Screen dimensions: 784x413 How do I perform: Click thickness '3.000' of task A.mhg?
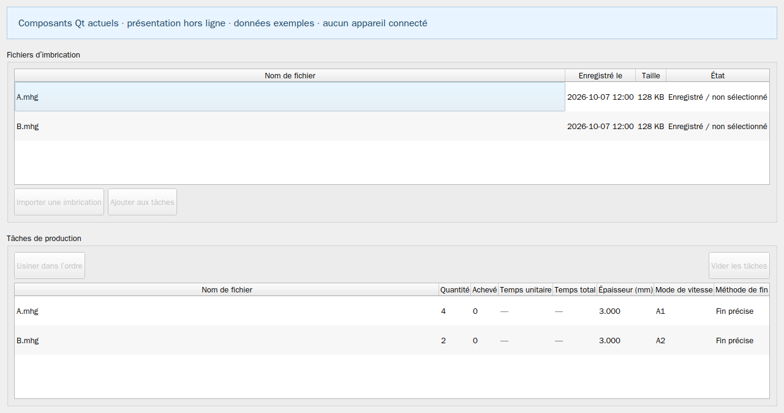[x=625, y=311]
